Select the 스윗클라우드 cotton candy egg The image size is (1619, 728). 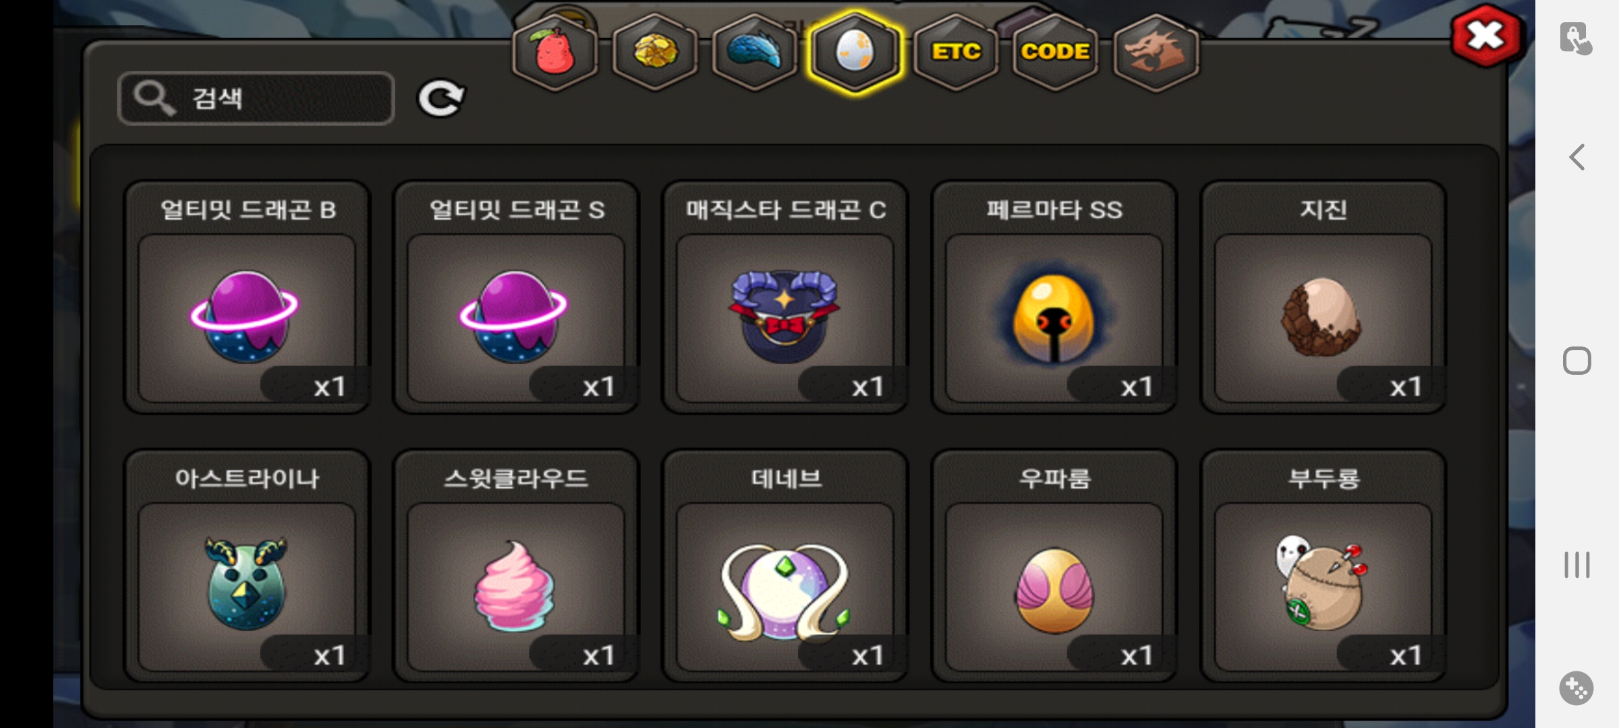pyautogui.click(x=516, y=566)
